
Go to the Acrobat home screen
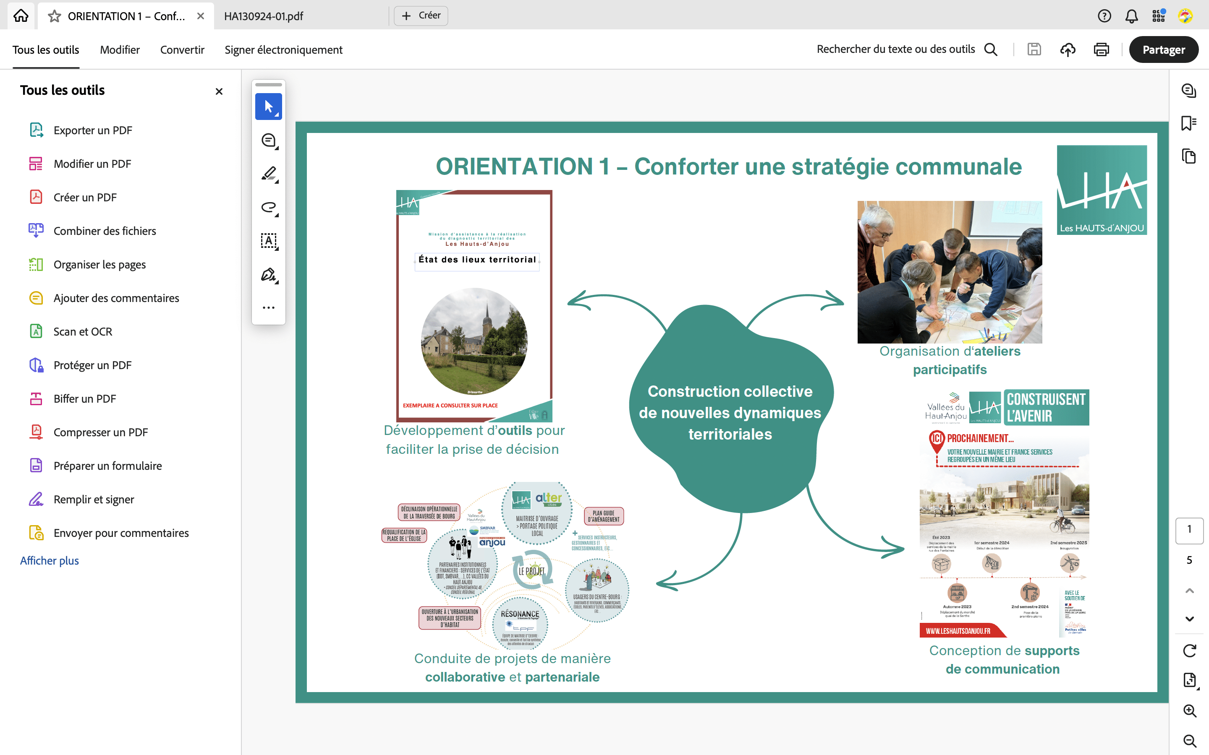pyautogui.click(x=21, y=16)
